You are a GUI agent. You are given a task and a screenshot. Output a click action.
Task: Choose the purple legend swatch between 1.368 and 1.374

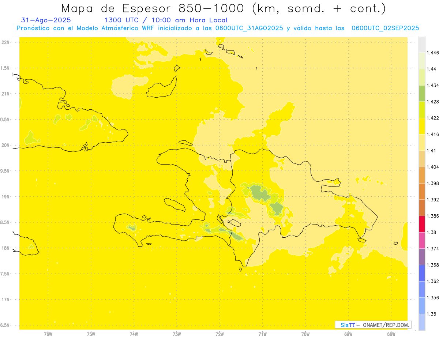pyautogui.click(x=422, y=257)
